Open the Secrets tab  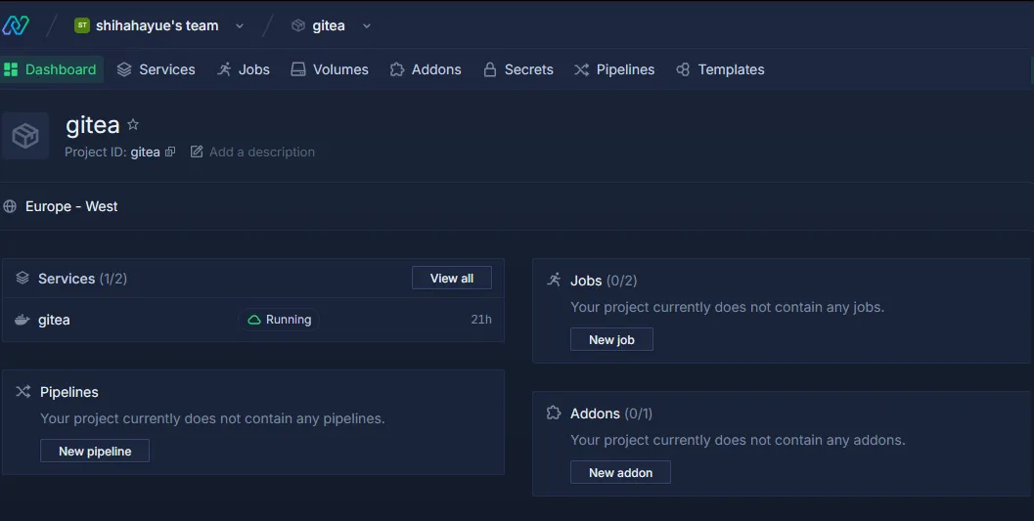click(x=518, y=69)
